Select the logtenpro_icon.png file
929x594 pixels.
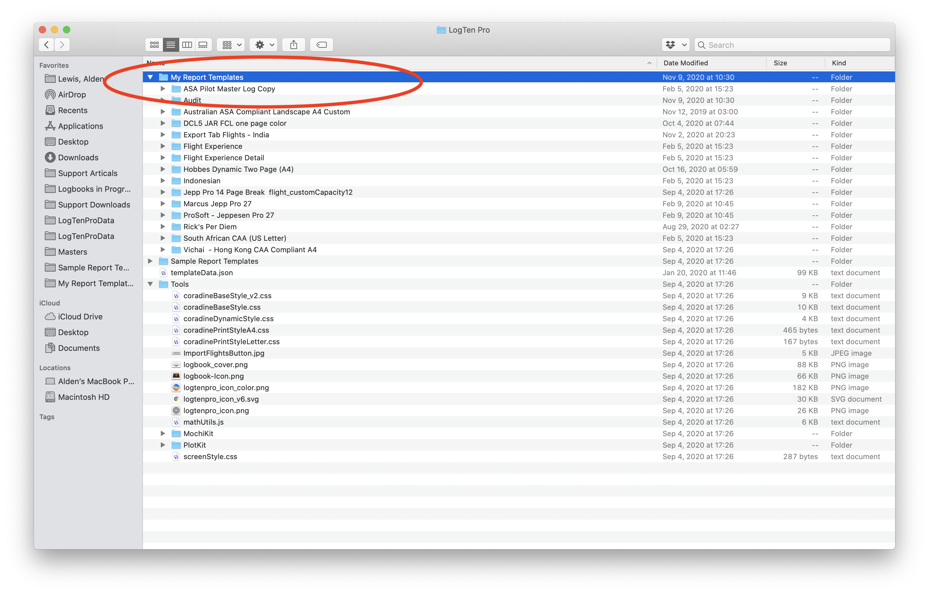(x=519, y=411)
